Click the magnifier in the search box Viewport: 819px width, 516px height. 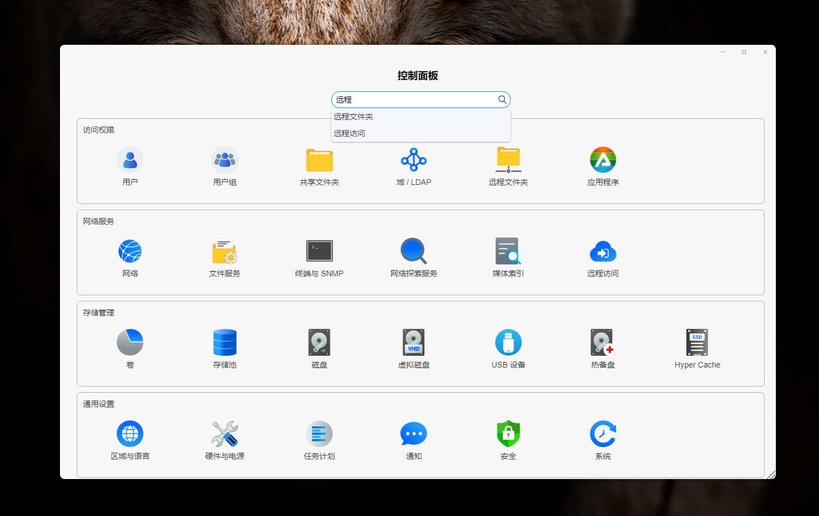click(x=502, y=100)
